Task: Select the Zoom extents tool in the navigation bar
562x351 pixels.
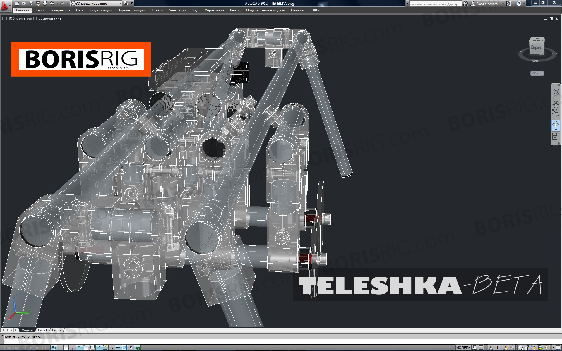Action: point(556,113)
